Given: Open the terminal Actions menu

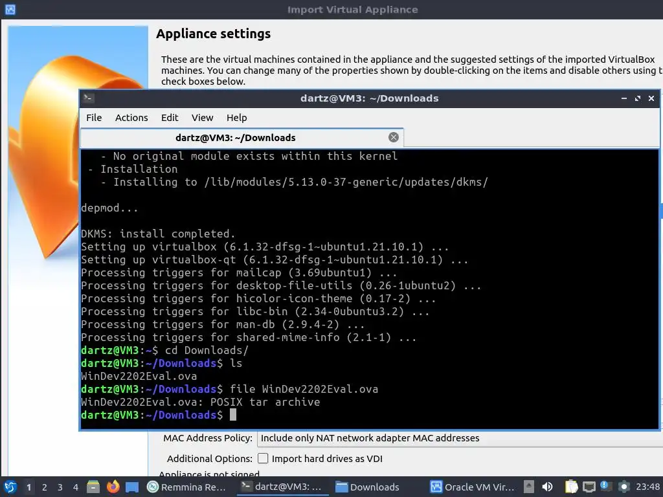Looking at the screenshot, I should pos(131,118).
